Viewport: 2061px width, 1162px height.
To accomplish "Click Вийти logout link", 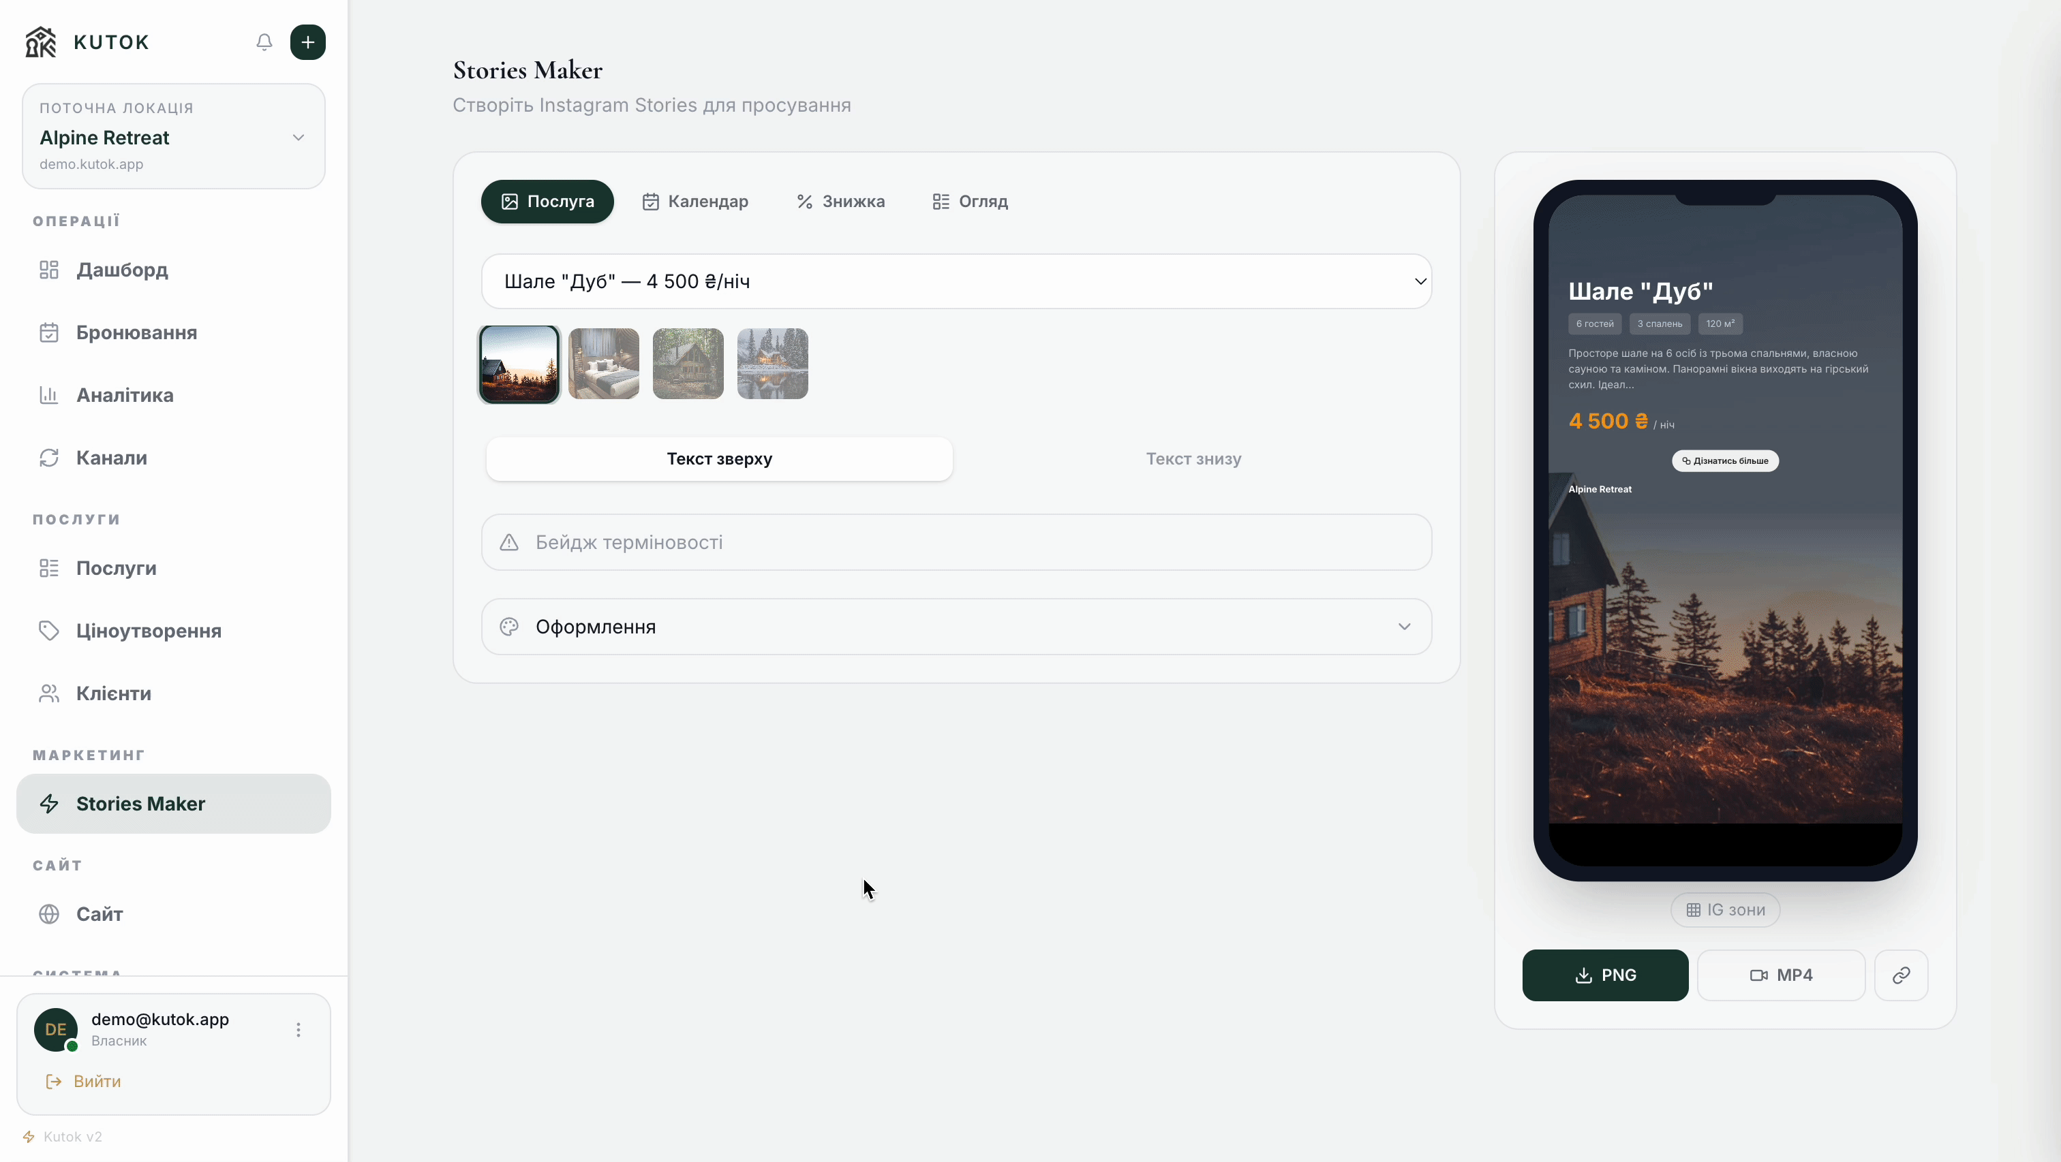I will (x=83, y=1081).
